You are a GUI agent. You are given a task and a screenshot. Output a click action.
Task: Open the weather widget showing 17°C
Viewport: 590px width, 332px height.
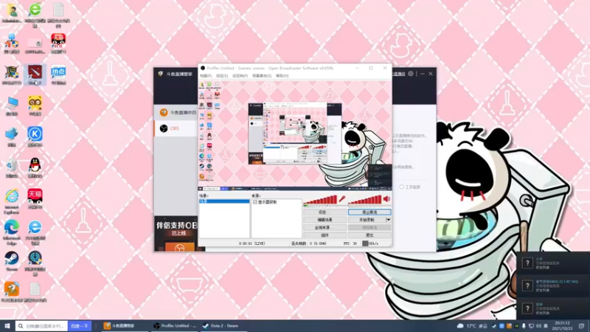pyautogui.click(x=472, y=326)
